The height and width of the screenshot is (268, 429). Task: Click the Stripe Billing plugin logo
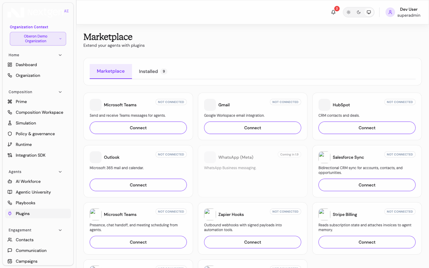pos(324,214)
